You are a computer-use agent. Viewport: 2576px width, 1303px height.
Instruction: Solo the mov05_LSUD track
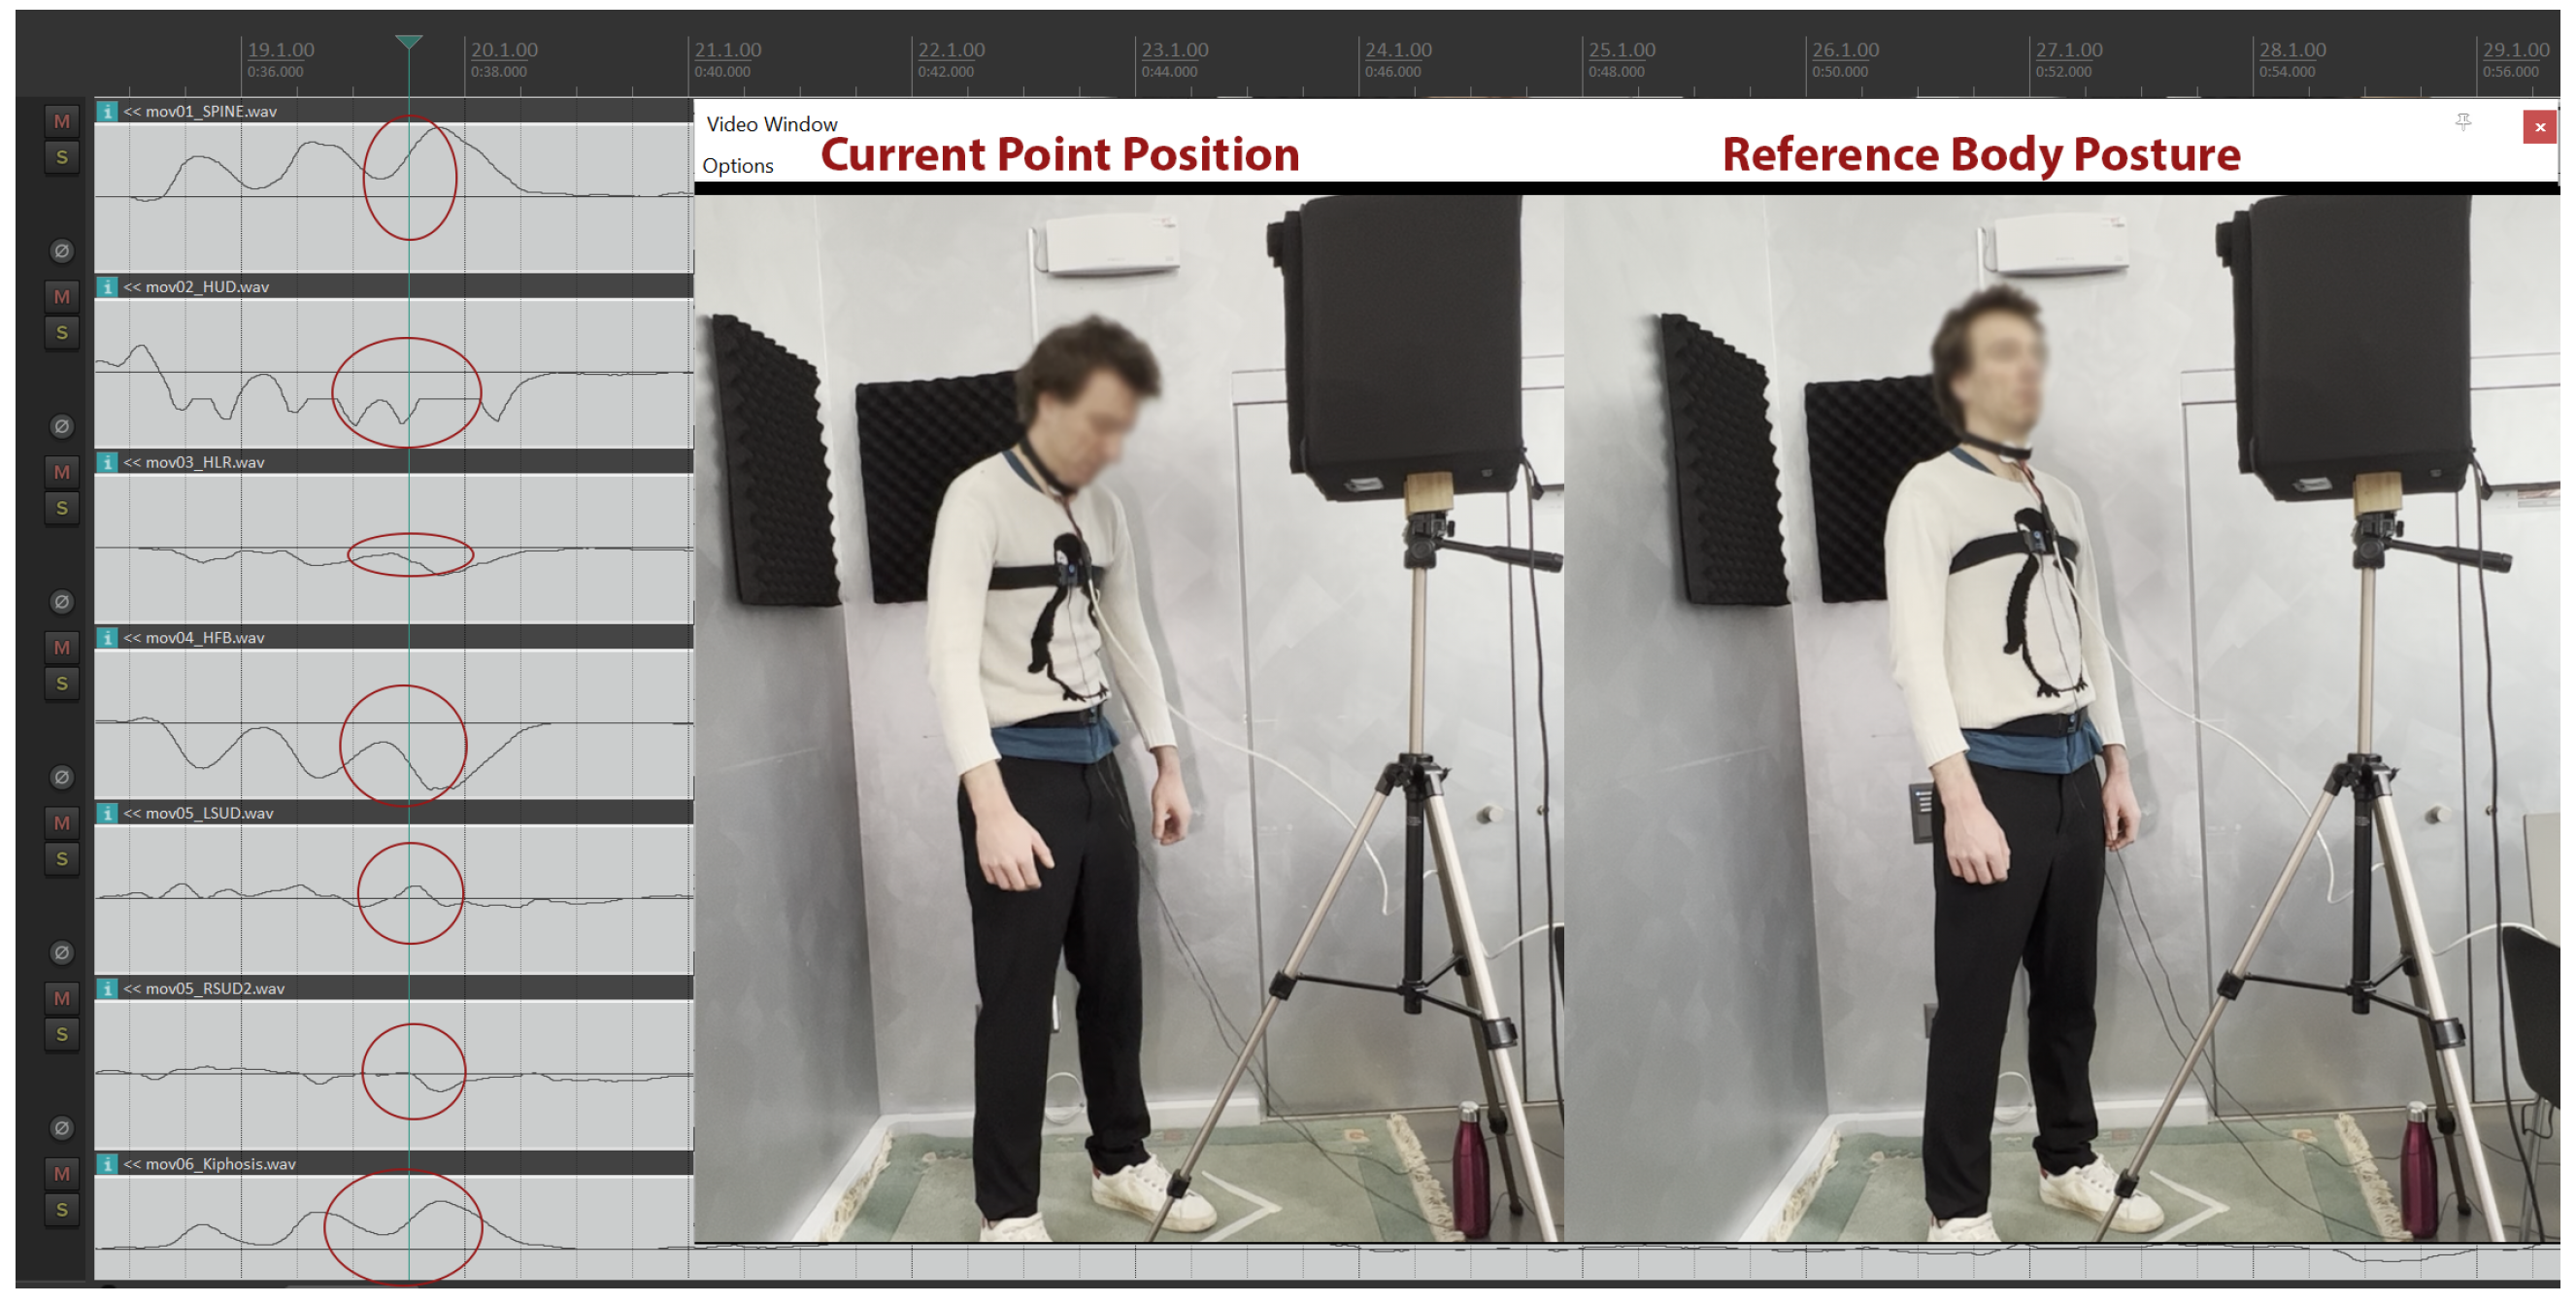[x=62, y=859]
